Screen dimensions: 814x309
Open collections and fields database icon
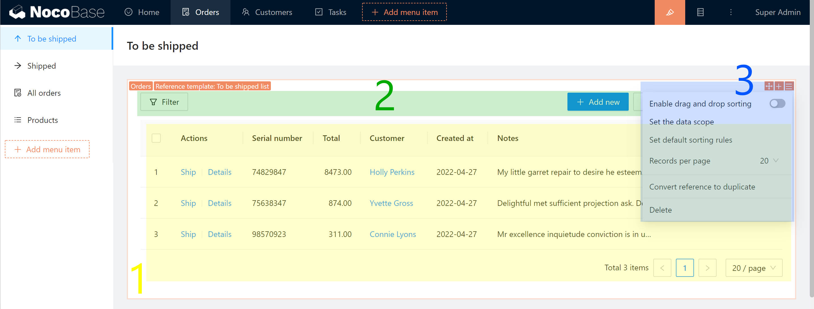click(700, 12)
